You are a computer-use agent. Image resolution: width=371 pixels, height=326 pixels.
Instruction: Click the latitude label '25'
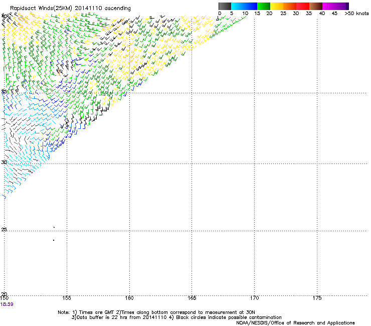click(4, 229)
